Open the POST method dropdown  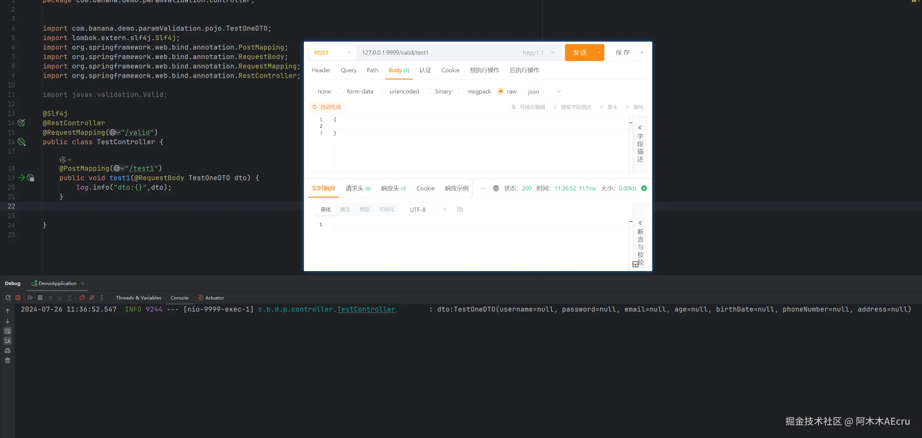[x=332, y=53]
